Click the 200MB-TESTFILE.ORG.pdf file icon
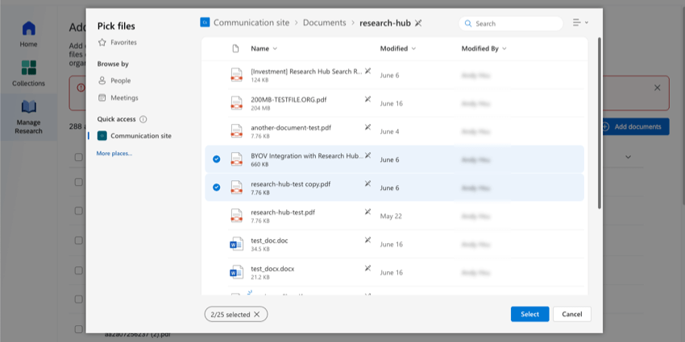685x342 pixels. [x=236, y=103]
